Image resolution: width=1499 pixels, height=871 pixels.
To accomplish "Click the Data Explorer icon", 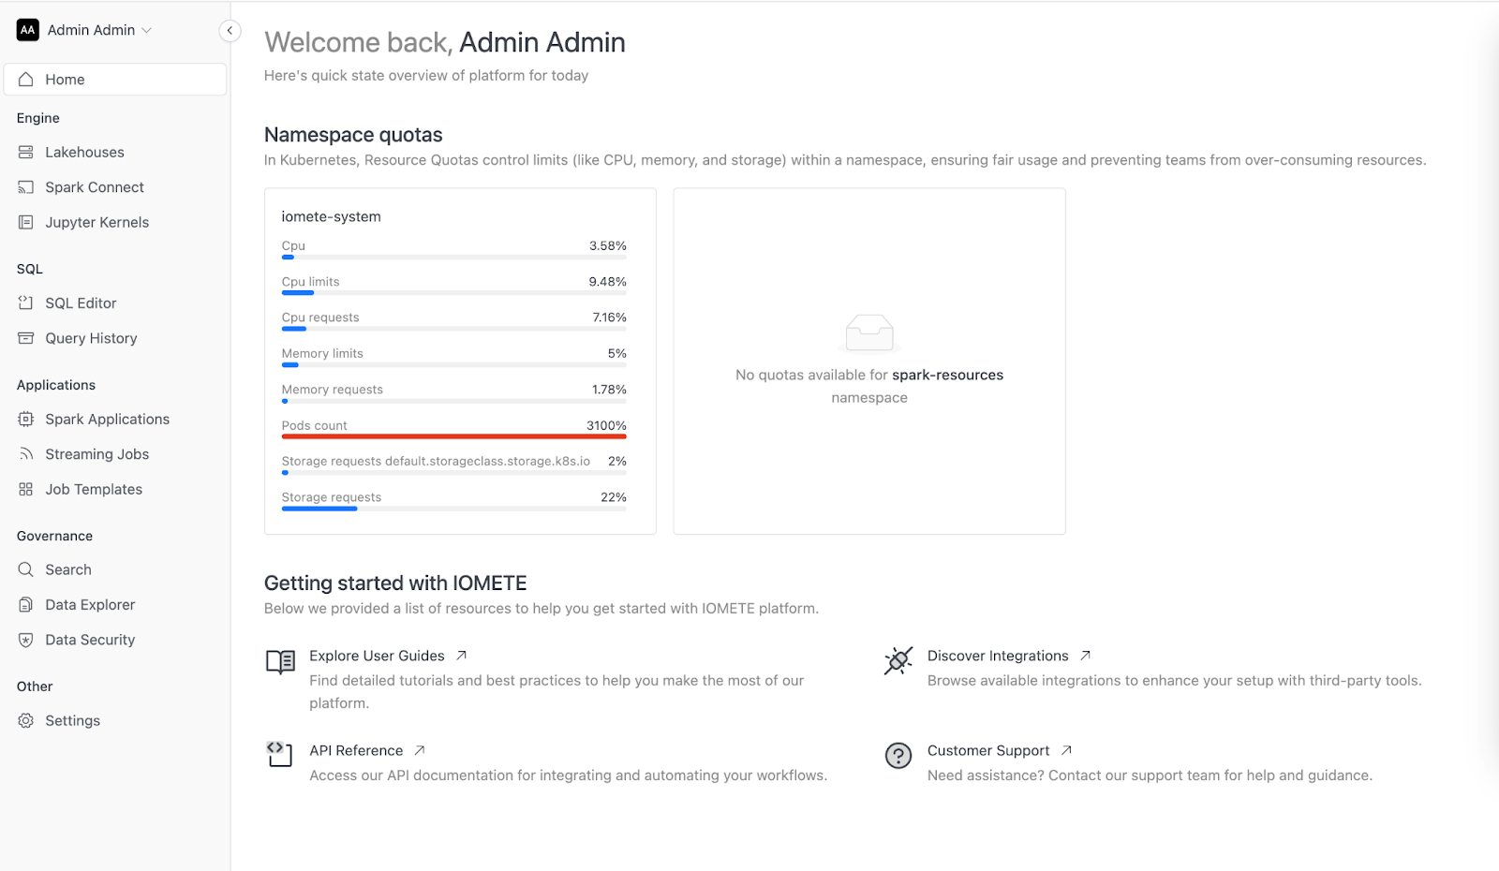I will [x=26, y=605].
